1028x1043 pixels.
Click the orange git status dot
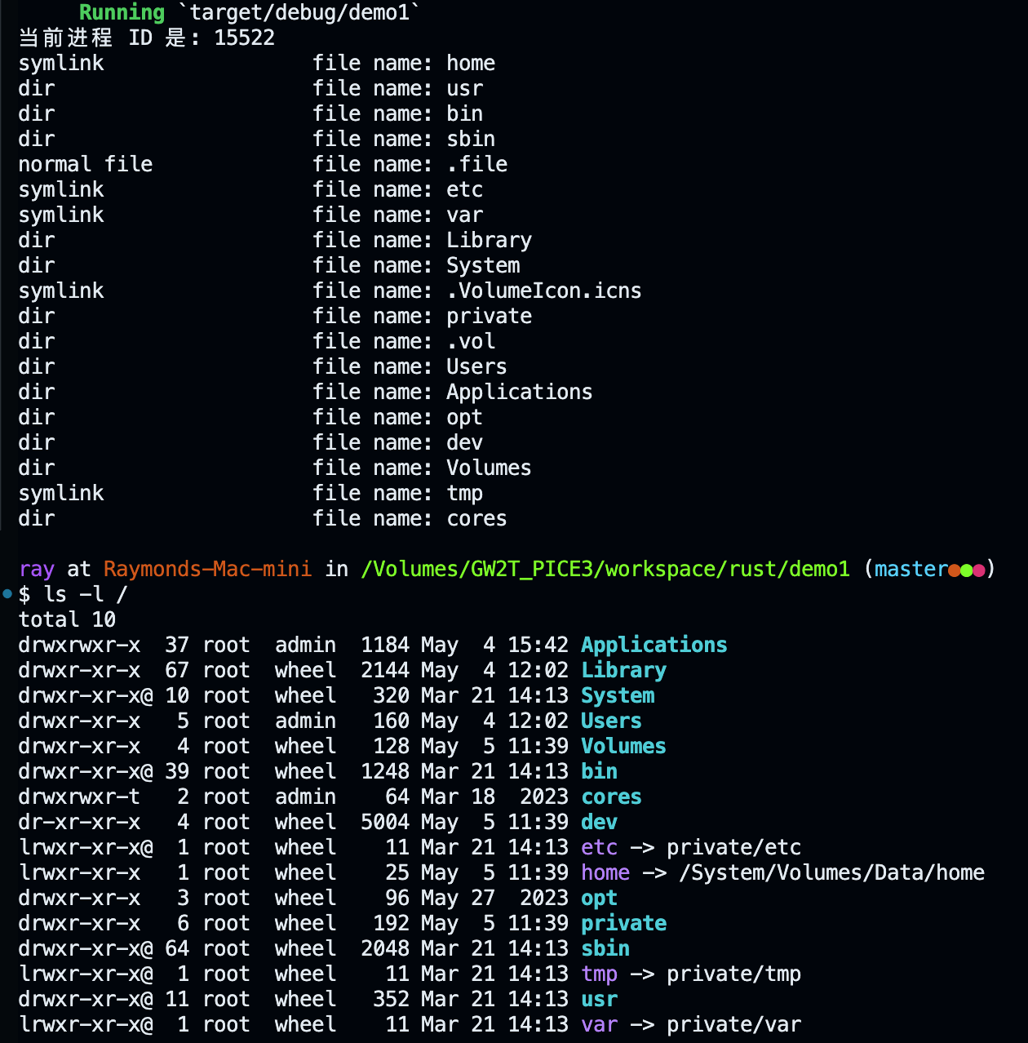click(954, 570)
